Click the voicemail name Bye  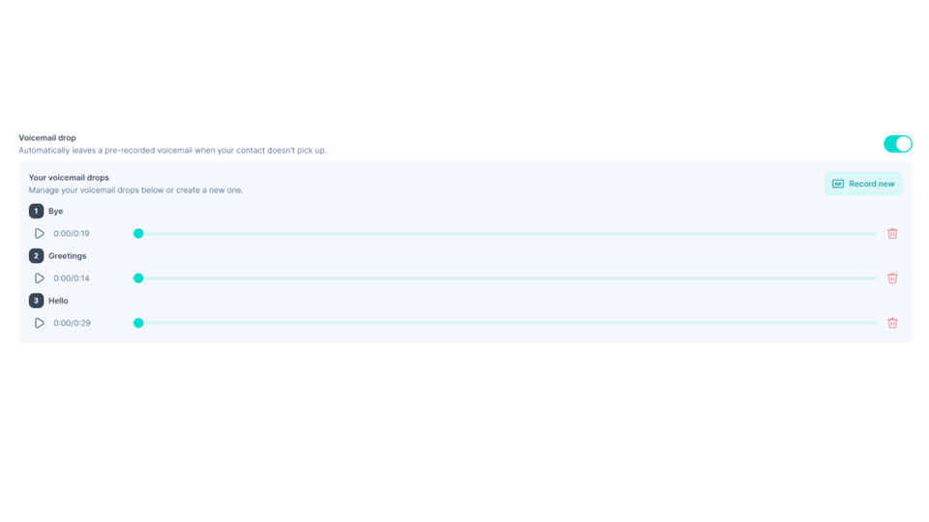pos(56,211)
